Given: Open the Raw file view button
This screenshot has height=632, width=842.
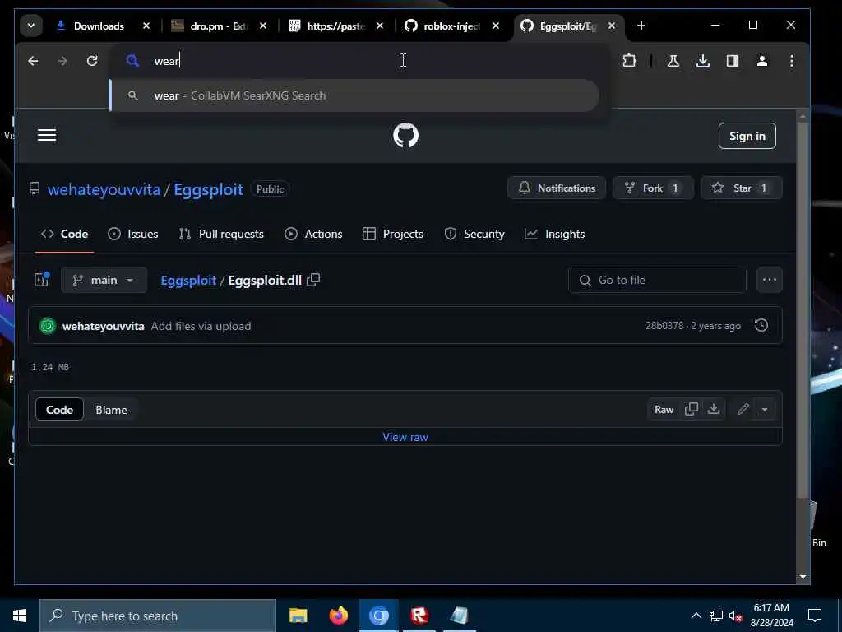Looking at the screenshot, I should pyautogui.click(x=664, y=410).
